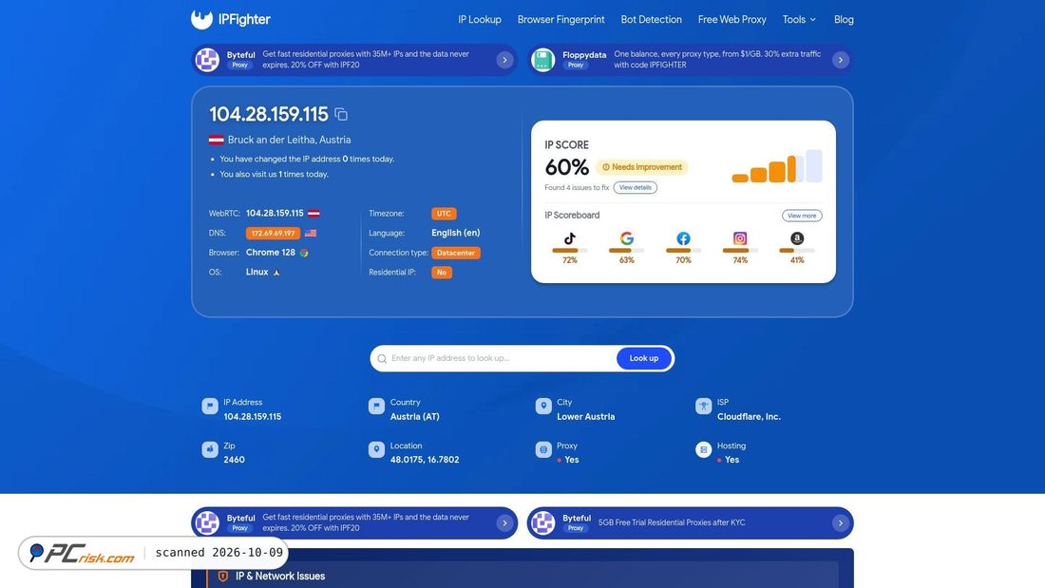Click the Amazon 41% score bar
This screenshot has height=588, width=1045.
[797, 251]
